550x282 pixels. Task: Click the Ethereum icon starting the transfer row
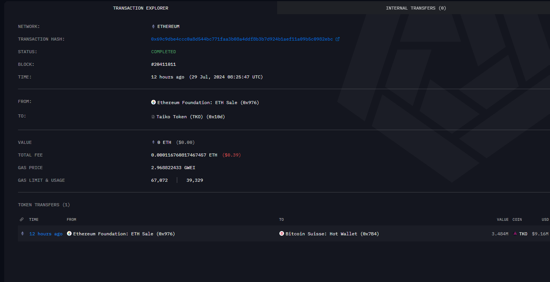pos(22,234)
